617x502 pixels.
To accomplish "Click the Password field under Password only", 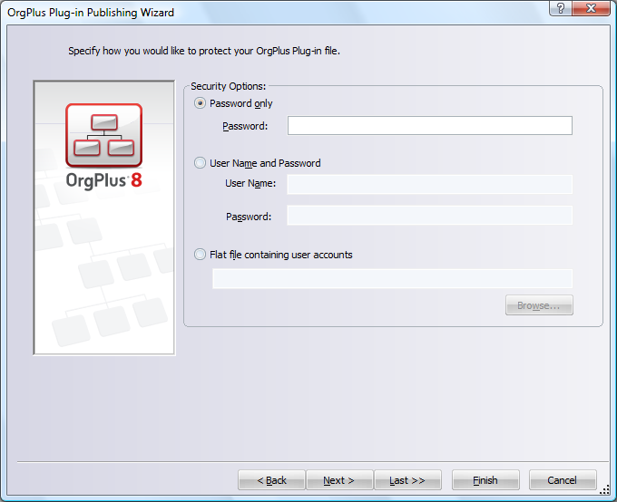I will point(430,125).
